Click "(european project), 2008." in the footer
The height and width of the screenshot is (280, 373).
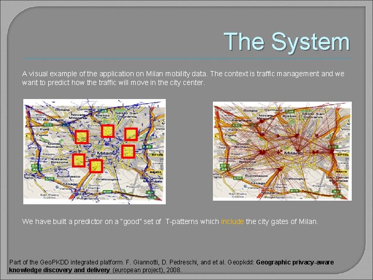pos(147,270)
